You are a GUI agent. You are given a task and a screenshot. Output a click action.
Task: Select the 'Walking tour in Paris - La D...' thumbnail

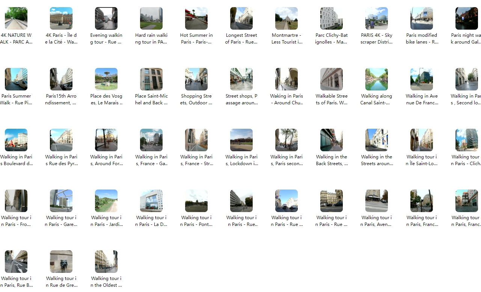tap(151, 201)
